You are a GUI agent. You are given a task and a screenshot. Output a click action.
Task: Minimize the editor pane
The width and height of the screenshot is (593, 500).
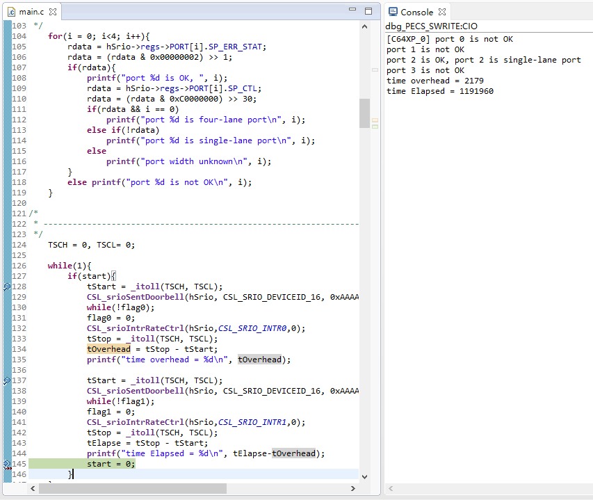[x=352, y=9]
